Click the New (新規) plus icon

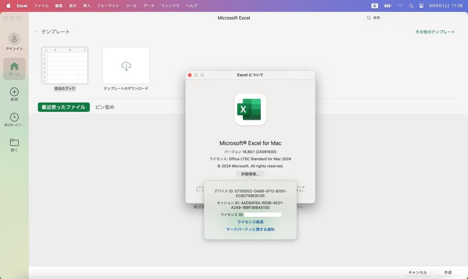click(14, 92)
